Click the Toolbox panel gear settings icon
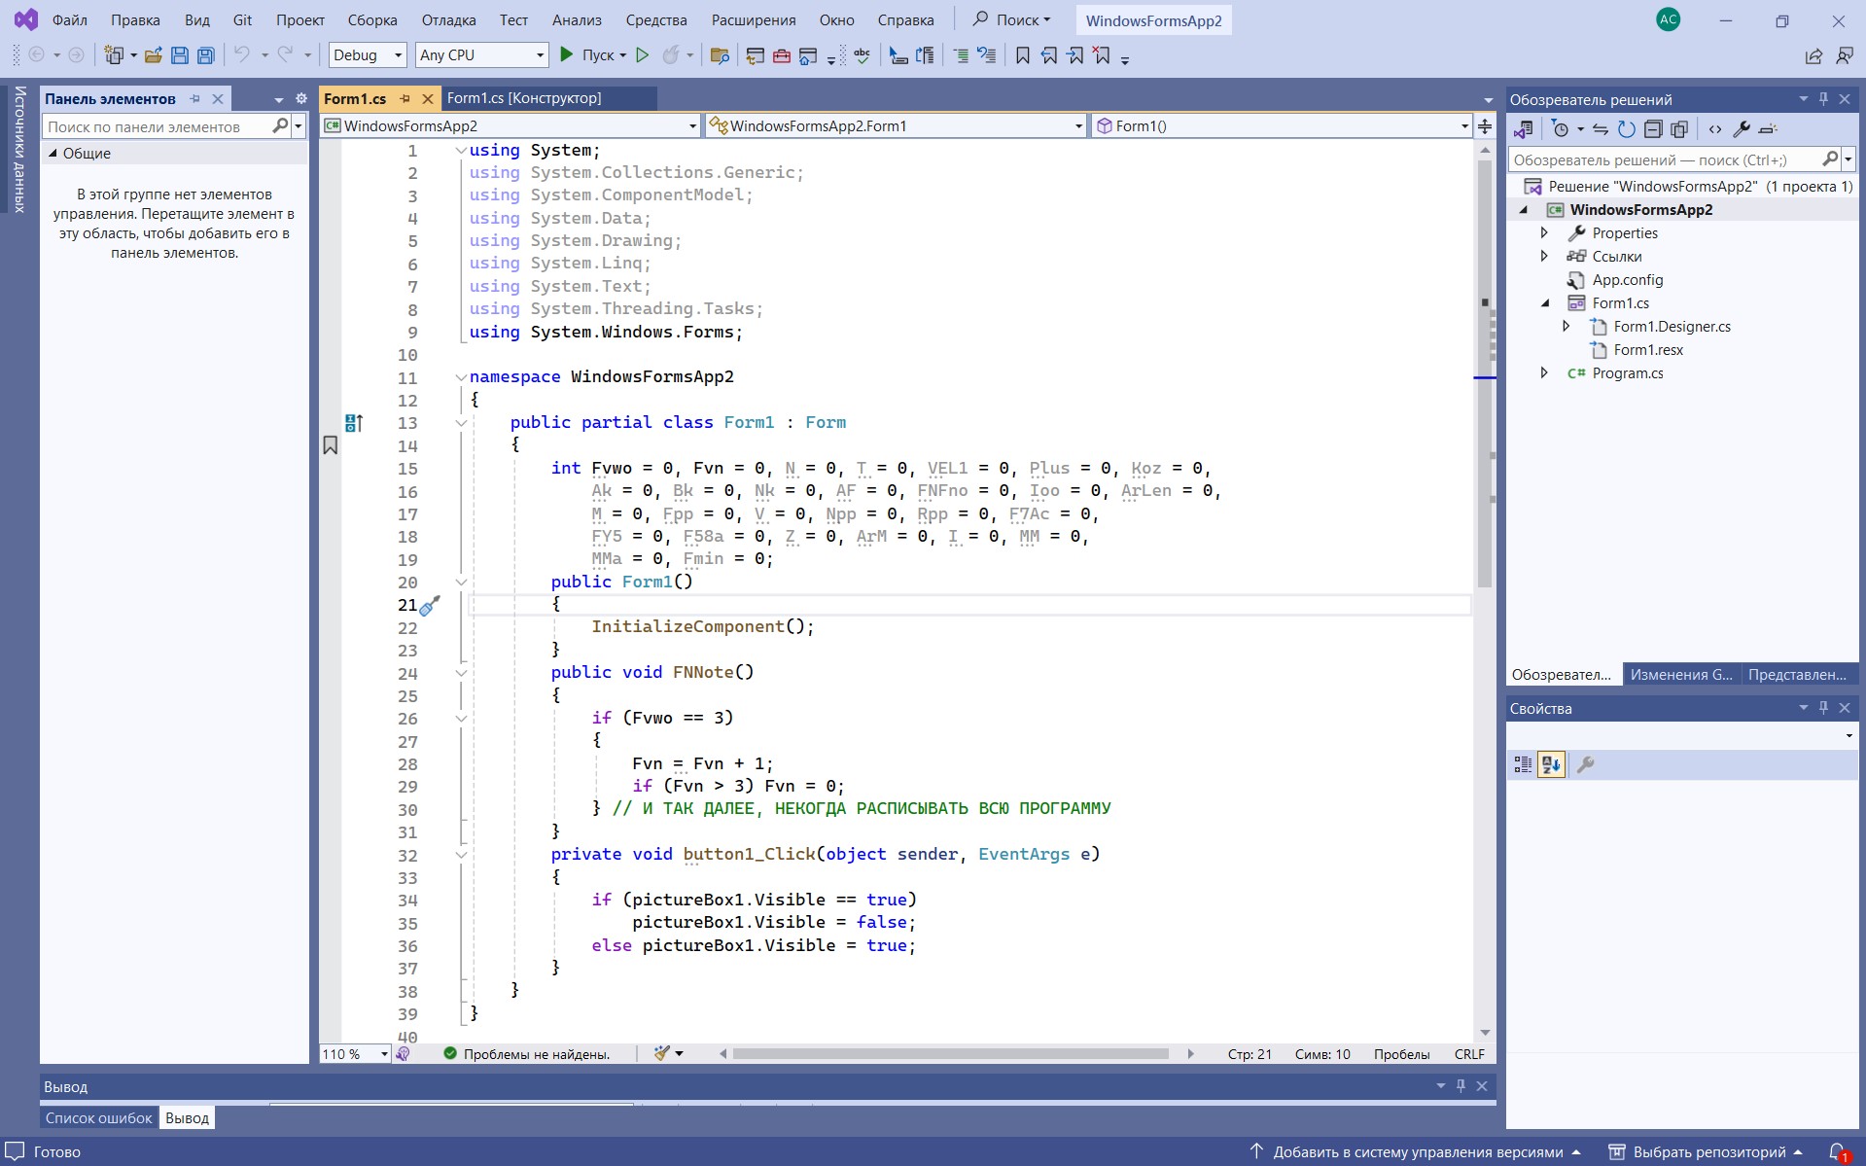This screenshot has width=1866, height=1166. point(301,99)
